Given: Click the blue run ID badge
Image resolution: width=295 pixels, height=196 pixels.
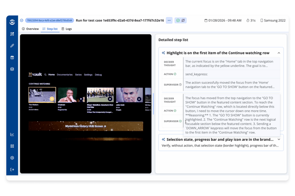Looking at the screenshot, I should click(50, 20).
